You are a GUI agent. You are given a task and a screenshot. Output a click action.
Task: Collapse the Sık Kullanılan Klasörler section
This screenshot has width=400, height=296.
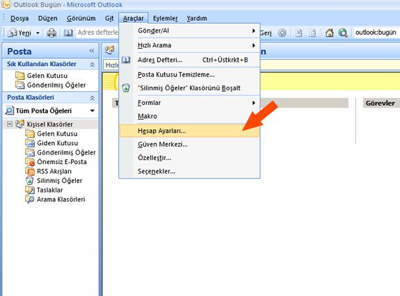[x=92, y=65]
